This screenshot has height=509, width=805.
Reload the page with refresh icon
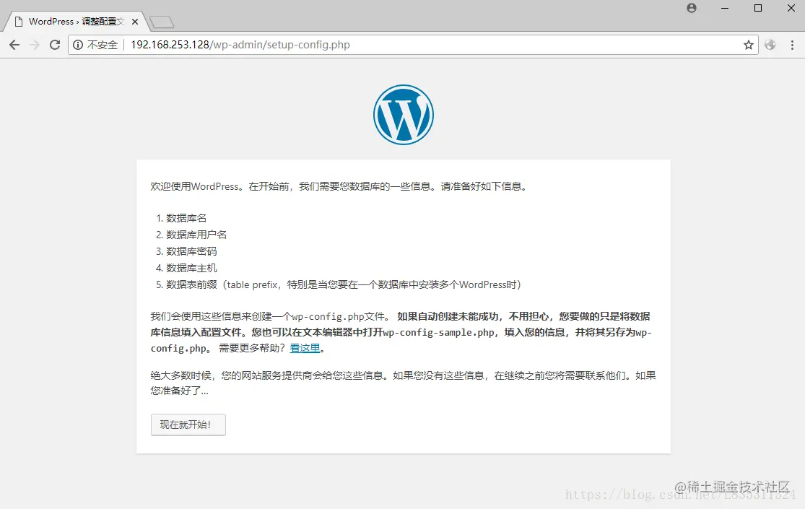pyautogui.click(x=55, y=45)
